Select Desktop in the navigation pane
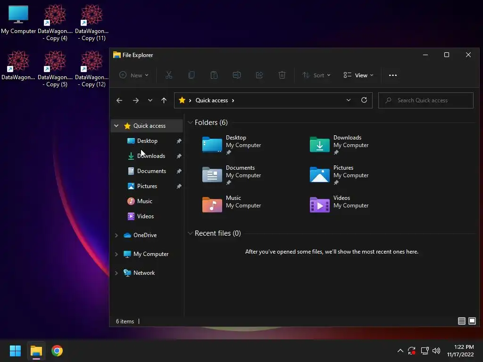The image size is (483, 362). pos(147,140)
